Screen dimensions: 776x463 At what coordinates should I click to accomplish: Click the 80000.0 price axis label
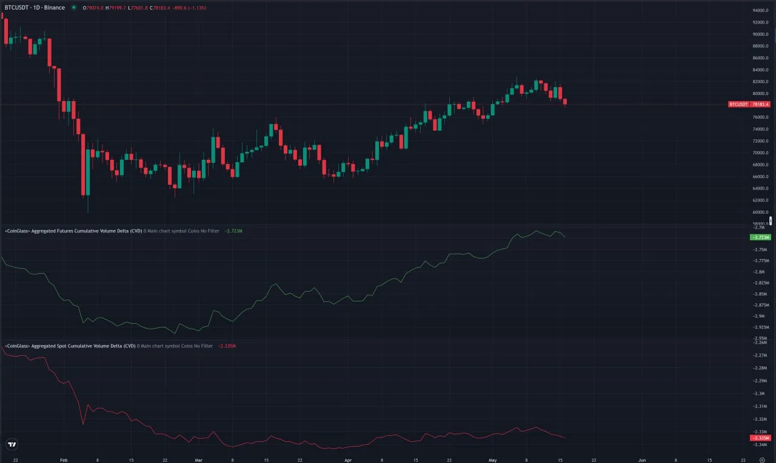pos(761,94)
